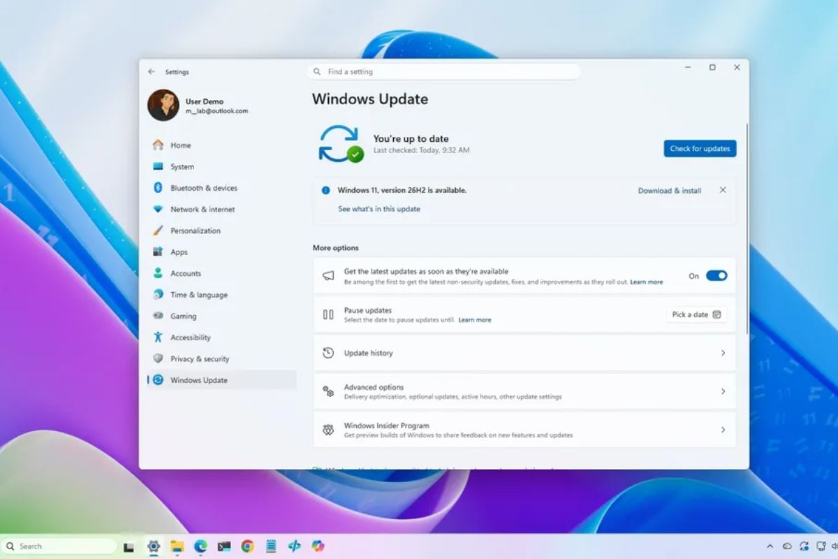Select the Privacy & security shield icon
This screenshot has width=838, height=559.
(x=158, y=358)
